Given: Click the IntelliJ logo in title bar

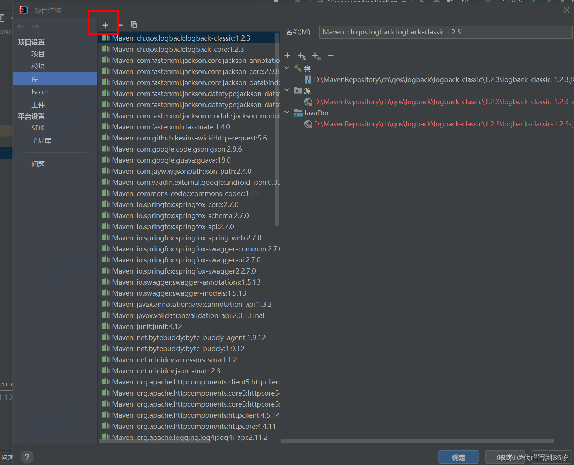Looking at the screenshot, I should (x=24, y=10).
